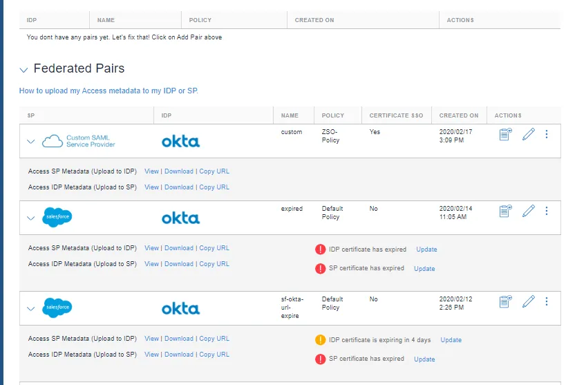The height and width of the screenshot is (385, 566).
Task: View Access SP Metadata for expired pair
Action: pyautogui.click(x=151, y=248)
